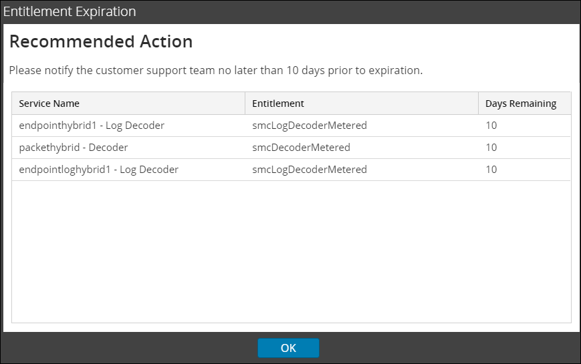This screenshot has height=364, width=581.
Task: Select endpointloghybrid1 - Log Decoder service name
Action: (98, 169)
